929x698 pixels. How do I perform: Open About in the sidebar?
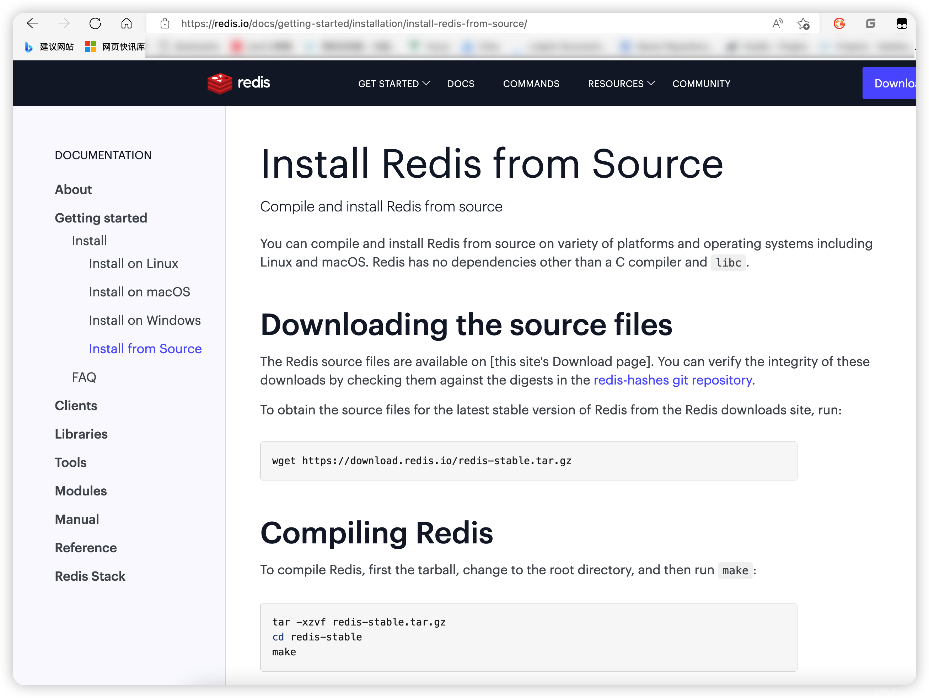pos(73,189)
